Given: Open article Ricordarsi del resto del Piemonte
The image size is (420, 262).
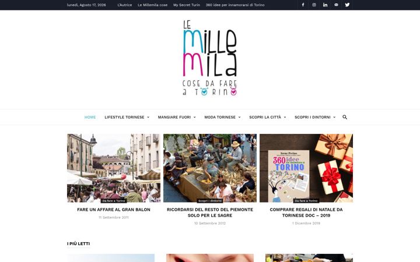Looking at the screenshot, I should (210, 213).
